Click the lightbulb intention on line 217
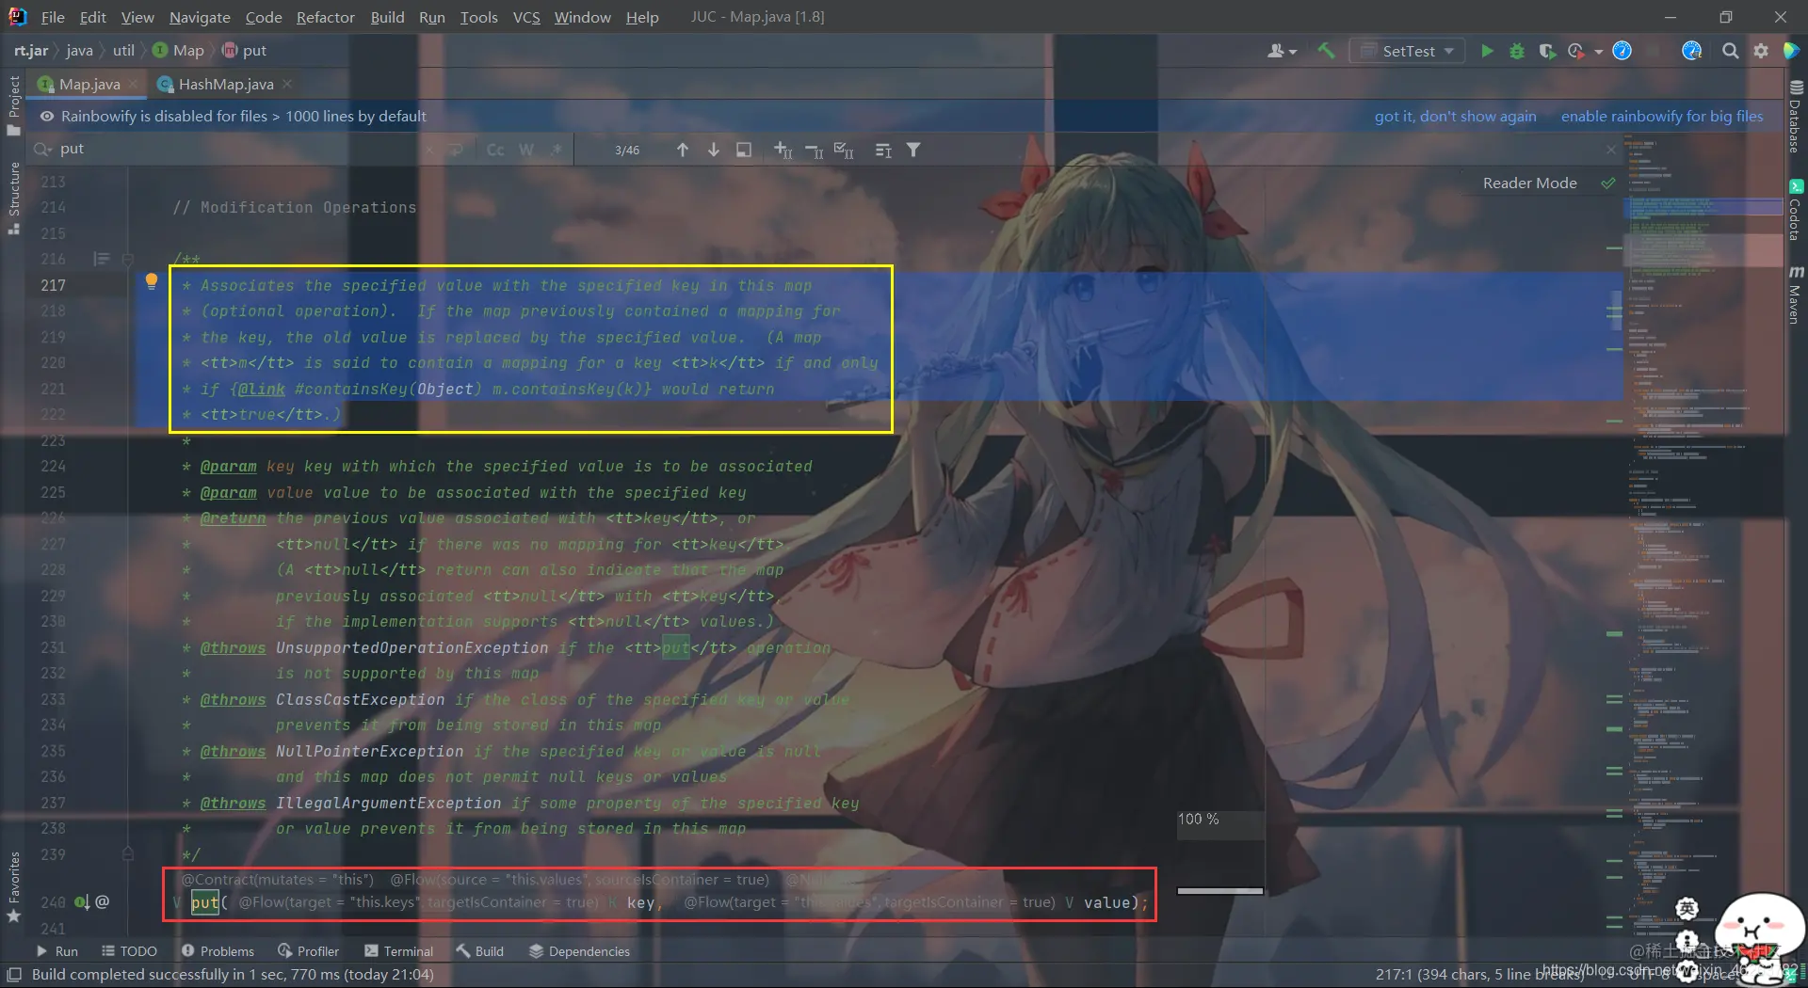 click(152, 280)
